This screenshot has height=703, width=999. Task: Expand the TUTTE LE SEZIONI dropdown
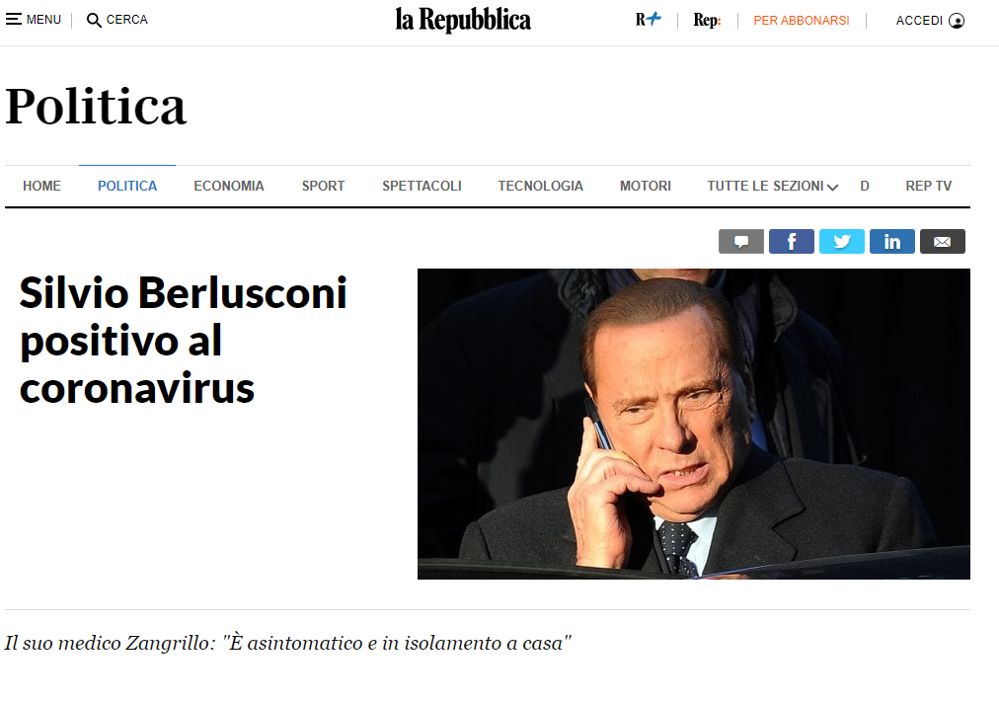coord(772,186)
